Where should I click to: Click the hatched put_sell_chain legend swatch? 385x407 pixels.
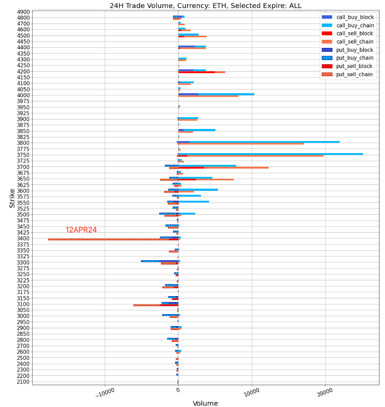(x=328, y=74)
